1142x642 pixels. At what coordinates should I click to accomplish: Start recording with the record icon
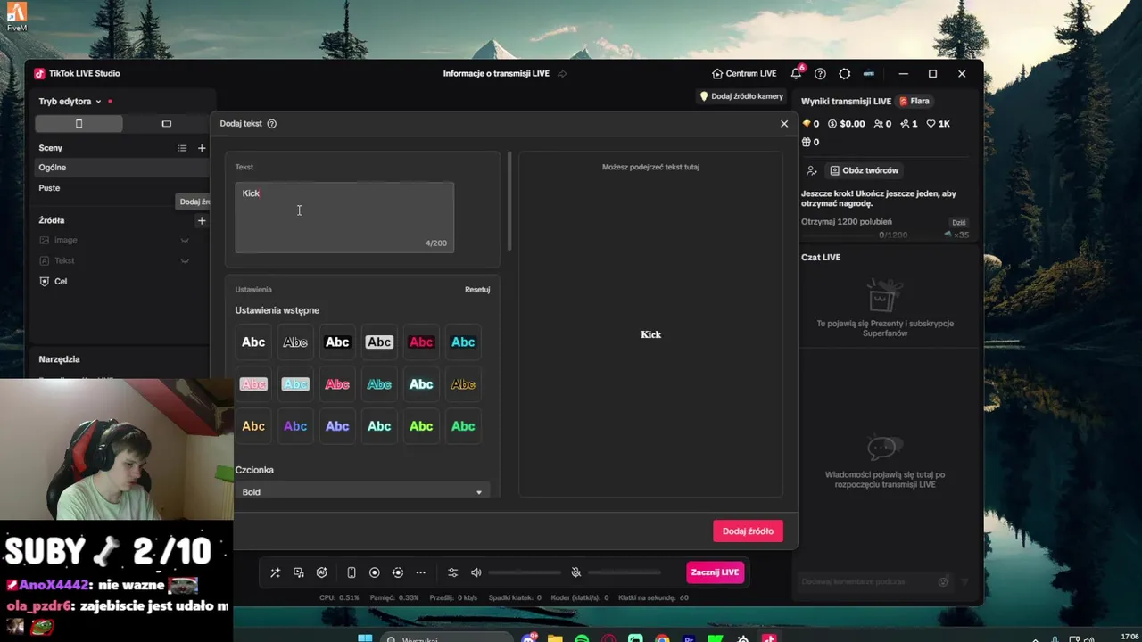(x=375, y=572)
